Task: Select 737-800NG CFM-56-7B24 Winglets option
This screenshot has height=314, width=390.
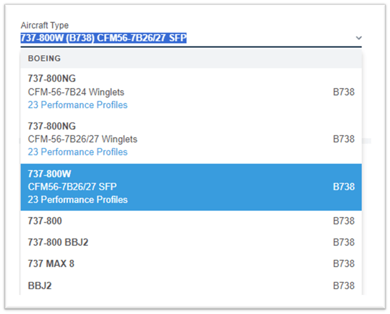Action: click(191, 92)
